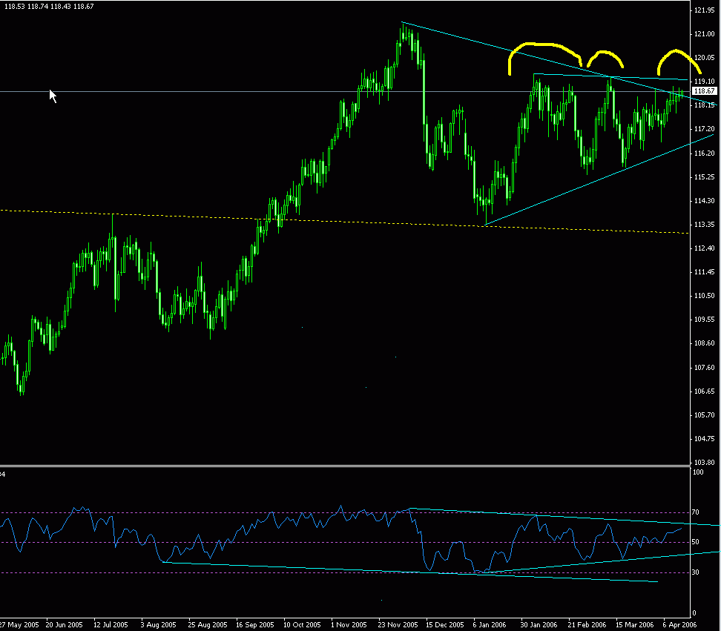Select the date label 23 Nov 2005
The height and width of the screenshot is (631, 721).
397,624
